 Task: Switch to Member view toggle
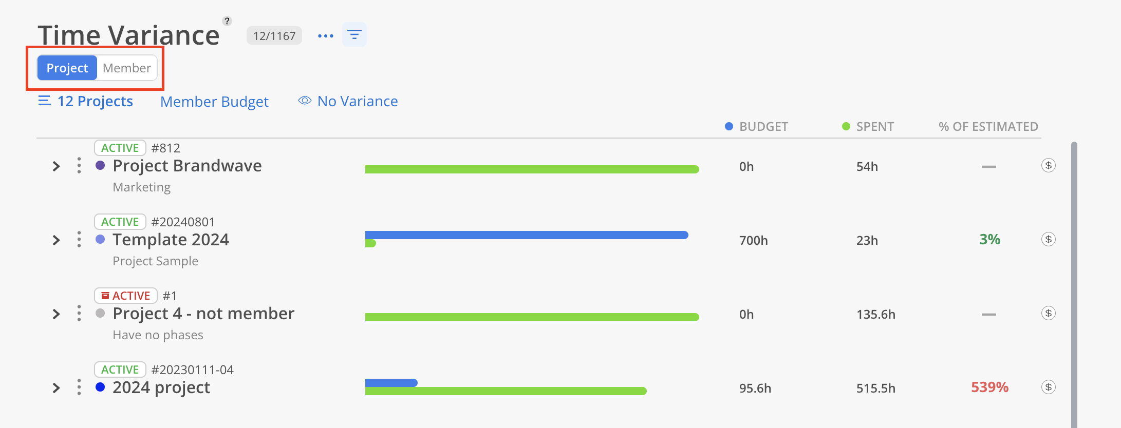[x=127, y=68]
